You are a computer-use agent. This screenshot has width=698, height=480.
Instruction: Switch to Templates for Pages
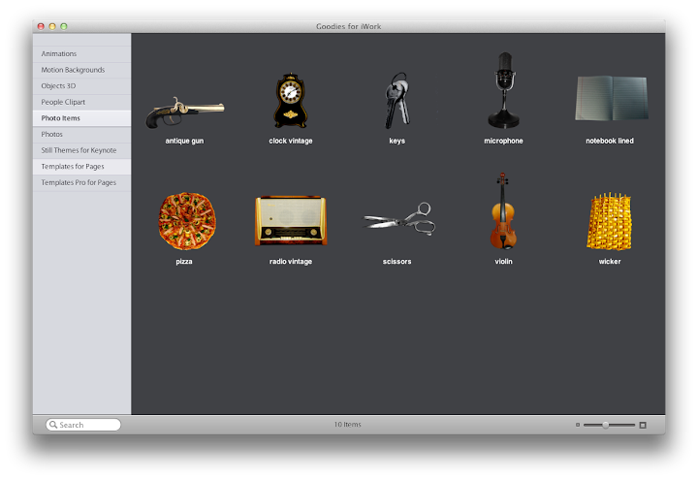click(x=81, y=167)
